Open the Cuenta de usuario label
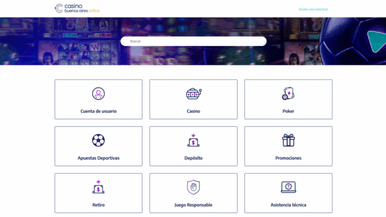The width and height of the screenshot is (386, 217). coord(98,111)
